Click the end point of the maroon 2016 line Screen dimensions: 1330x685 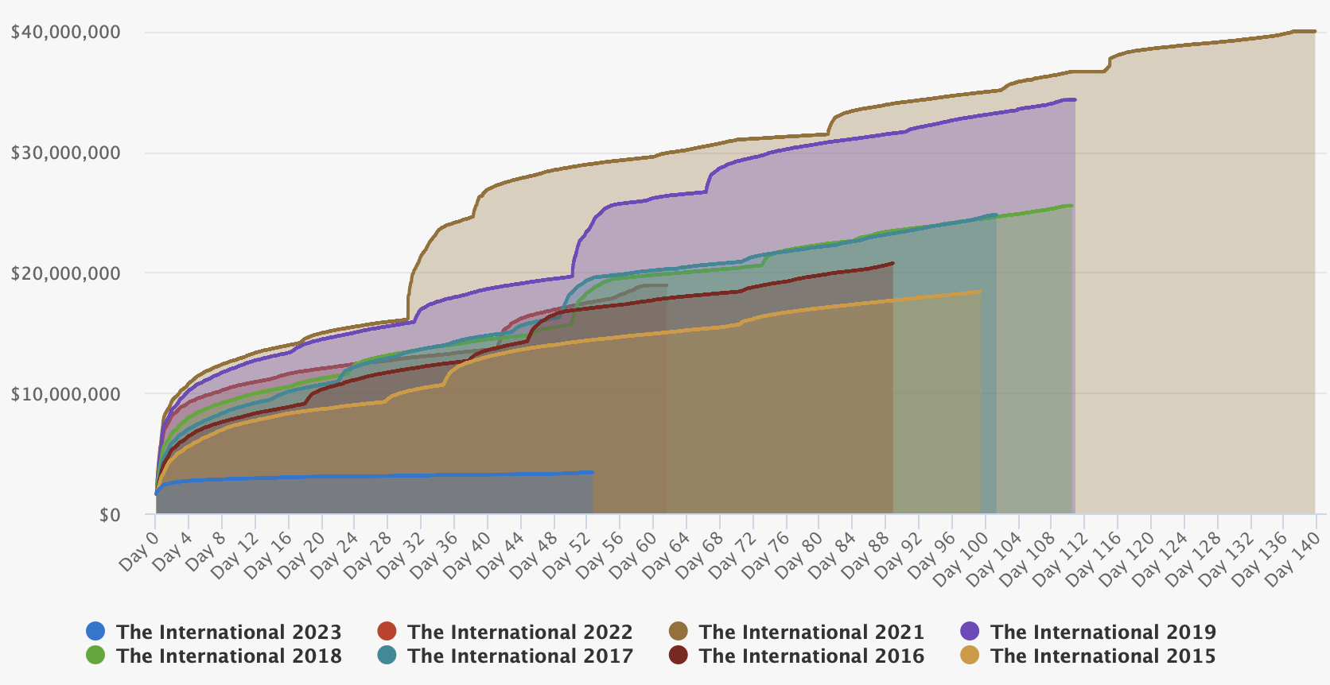[x=892, y=263]
